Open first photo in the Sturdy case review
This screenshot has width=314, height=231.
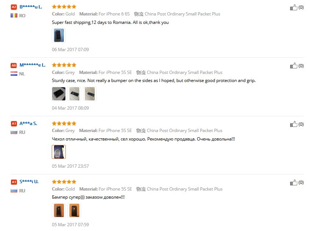click(59, 94)
